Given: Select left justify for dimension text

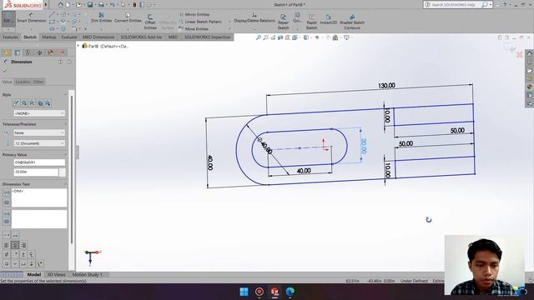Looking at the screenshot, I should 7,245.
